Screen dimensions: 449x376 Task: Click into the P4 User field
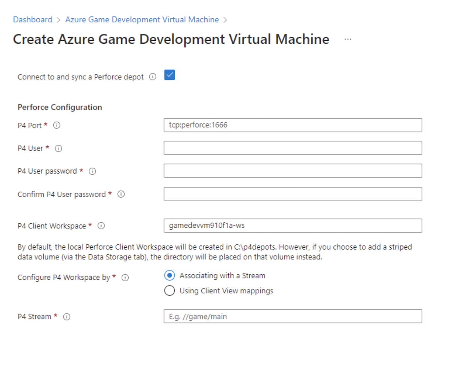[293, 148]
